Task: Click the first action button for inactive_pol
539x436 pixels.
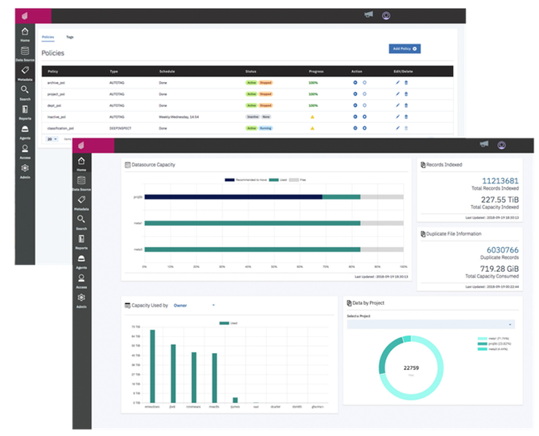Action: 355,117
